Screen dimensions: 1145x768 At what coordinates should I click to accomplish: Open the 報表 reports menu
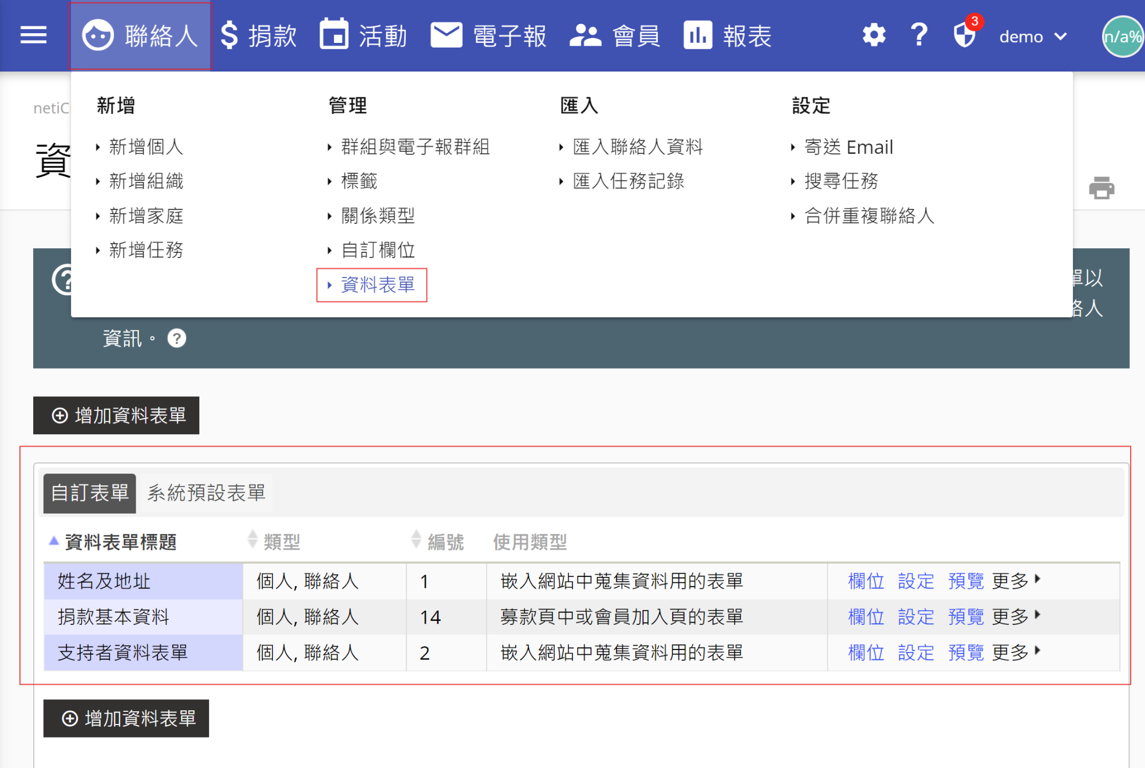click(x=728, y=36)
